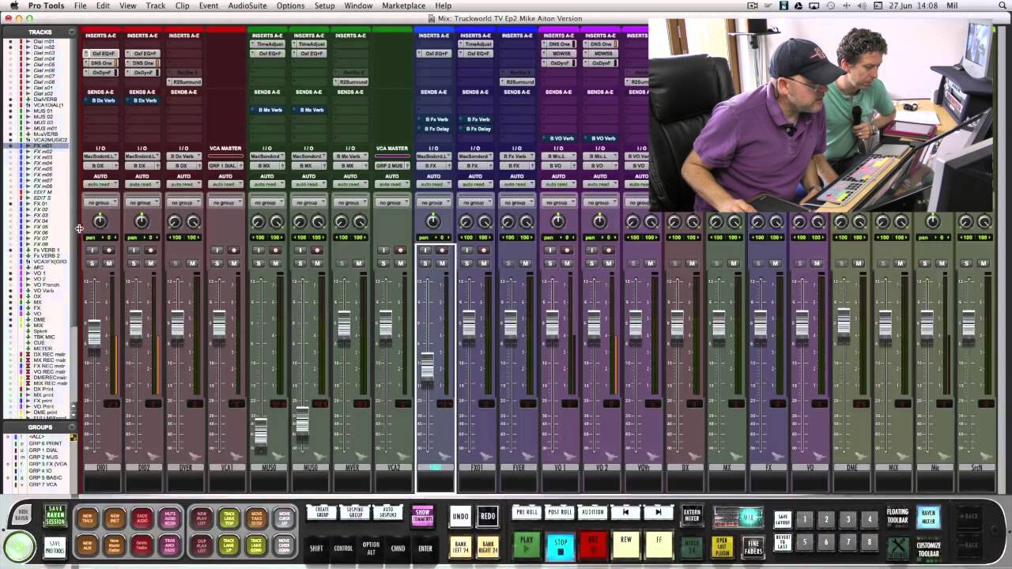1012x569 pixels.
Task: Open the auto read selector on DI01
Action: 100,185
